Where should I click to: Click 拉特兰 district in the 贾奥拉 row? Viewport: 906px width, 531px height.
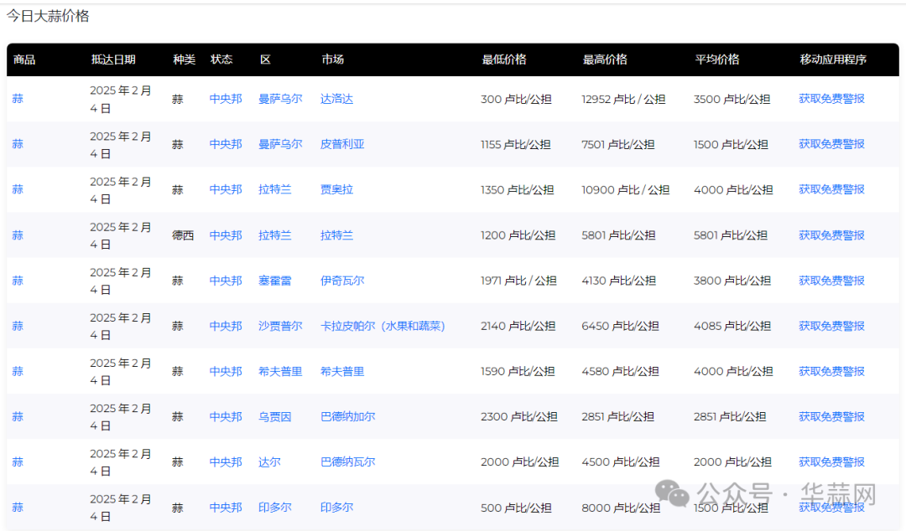tap(275, 189)
